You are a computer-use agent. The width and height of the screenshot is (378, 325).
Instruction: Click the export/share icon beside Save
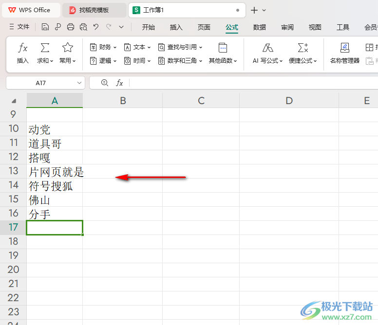pyautogui.click(x=58, y=27)
